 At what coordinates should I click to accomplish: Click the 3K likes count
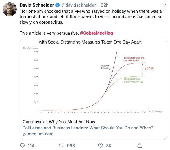[109, 146]
